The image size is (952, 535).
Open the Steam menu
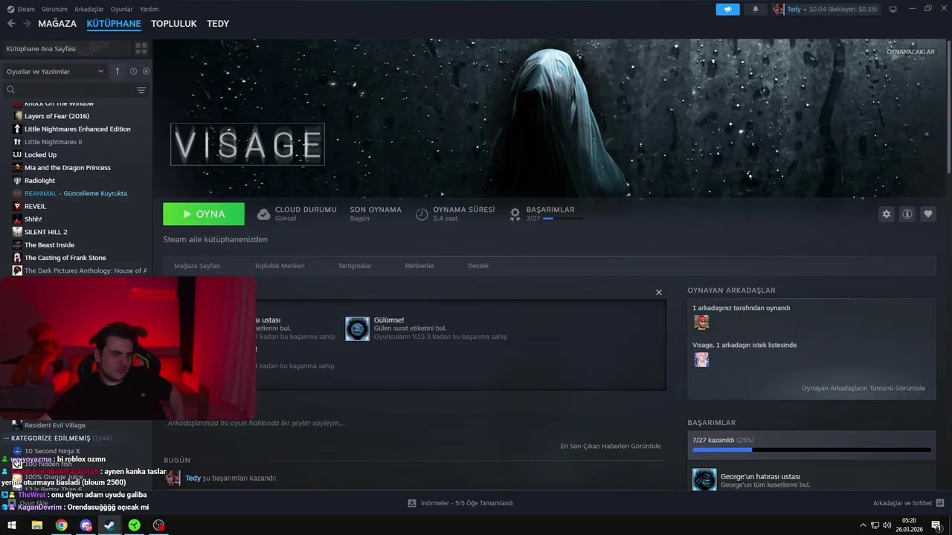tap(21, 9)
